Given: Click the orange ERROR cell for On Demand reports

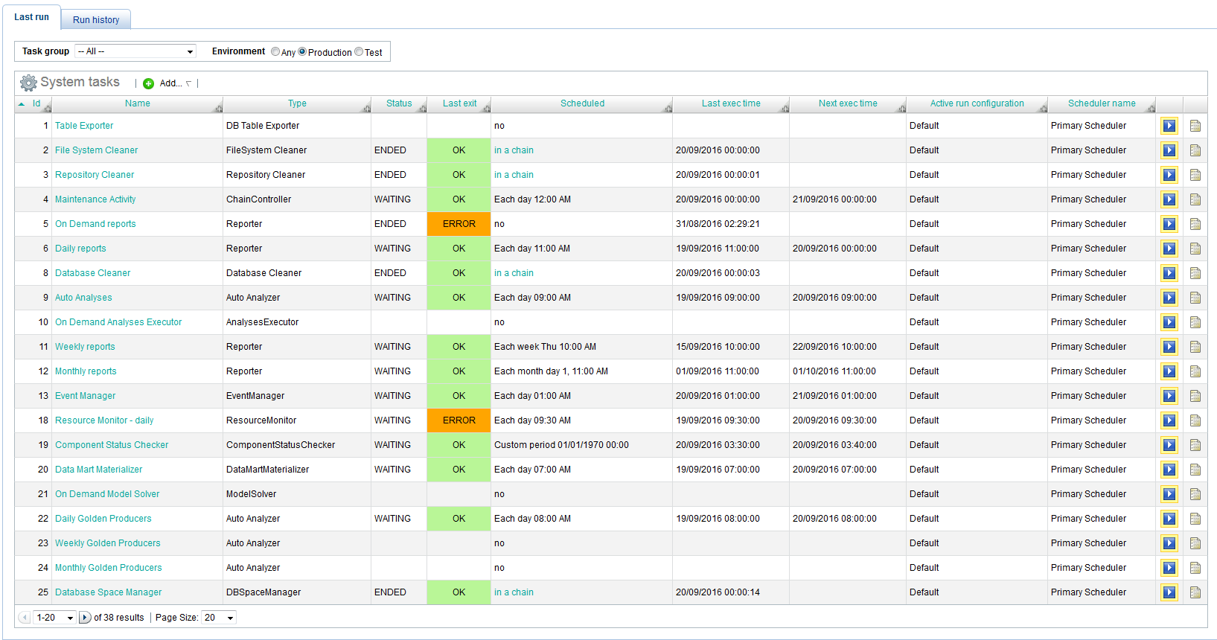Looking at the screenshot, I should coord(459,224).
